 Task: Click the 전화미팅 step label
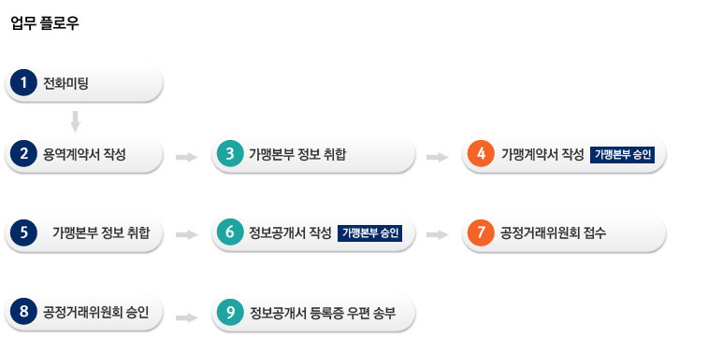coord(65,83)
